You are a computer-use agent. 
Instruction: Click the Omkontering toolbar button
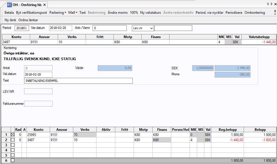pos(255,13)
